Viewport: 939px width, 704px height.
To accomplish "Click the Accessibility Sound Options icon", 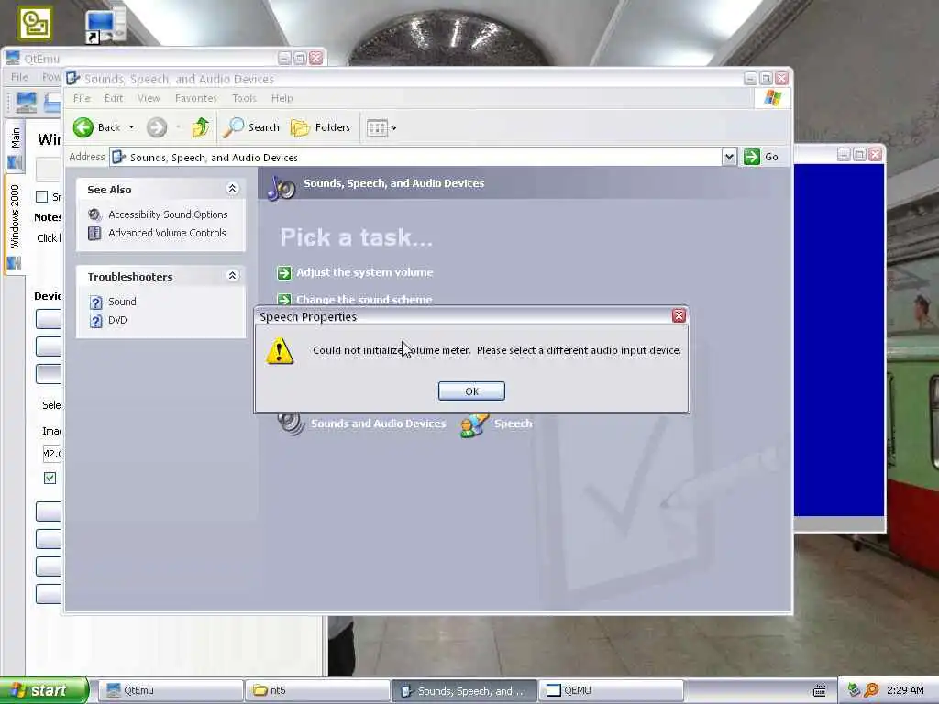I will [x=94, y=214].
